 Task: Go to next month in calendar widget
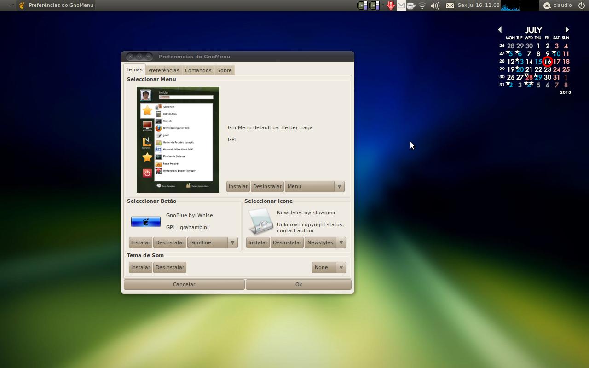[567, 29]
